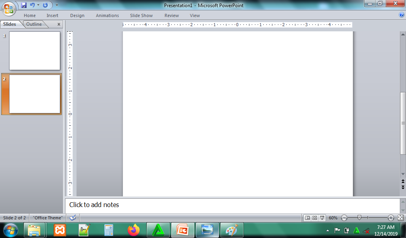Open XAMPP from the taskbar
Screen dimensions: 406x238
point(60,230)
